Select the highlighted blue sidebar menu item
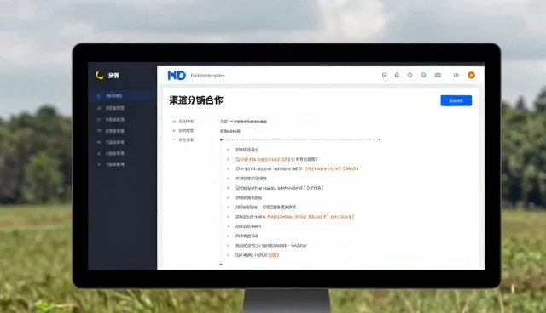The width and height of the screenshot is (546, 313). pyautogui.click(x=122, y=96)
